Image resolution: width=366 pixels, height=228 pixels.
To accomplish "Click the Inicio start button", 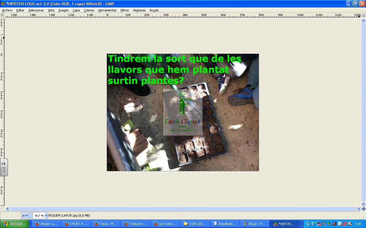I will point(14,224).
